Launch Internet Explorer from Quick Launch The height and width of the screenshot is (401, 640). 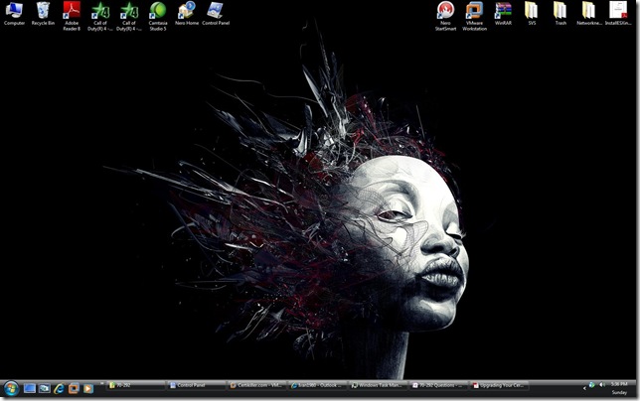(59, 388)
